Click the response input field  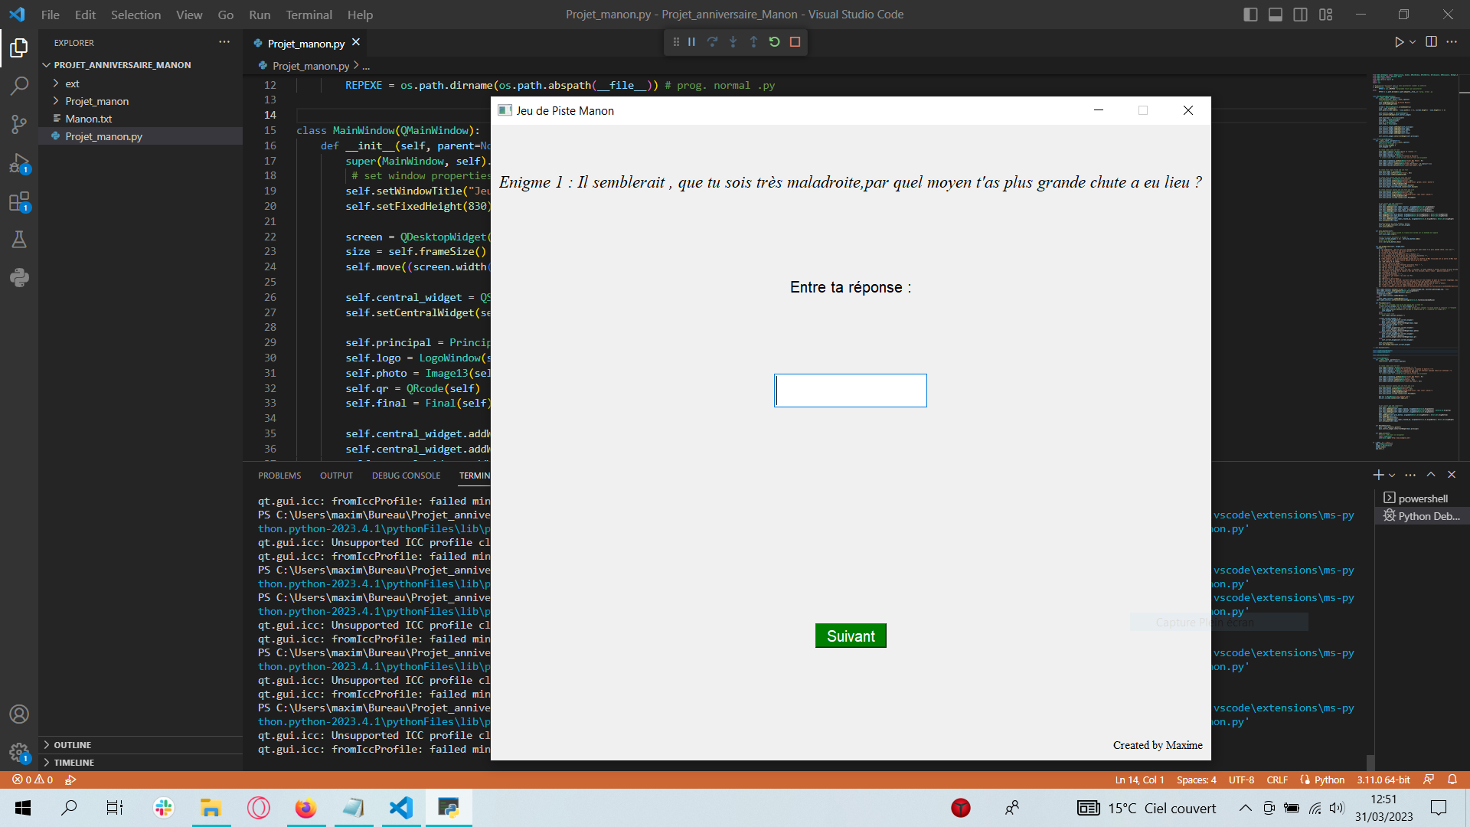click(x=850, y=390)
